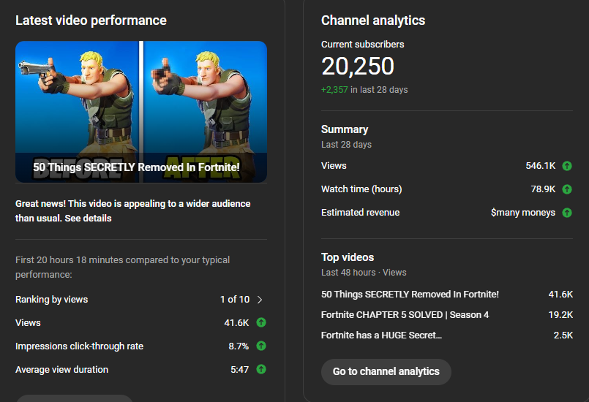Click the Top videos heading
The image size is (589, 402).
(348, 257)
